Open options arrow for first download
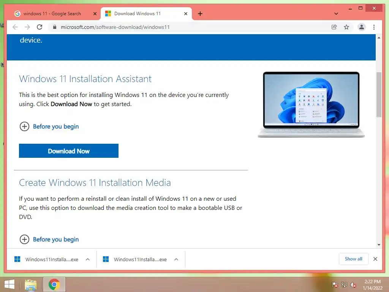The height and width of the screenshot is (292, 389). pos(88,259)
